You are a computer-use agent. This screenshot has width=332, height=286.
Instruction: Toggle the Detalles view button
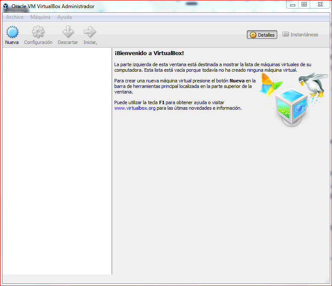(x=262, y=35)
